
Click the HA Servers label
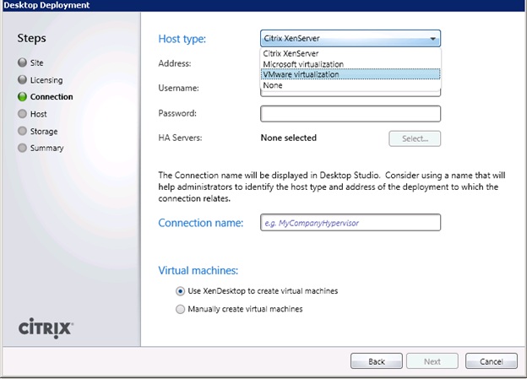(x=180, y=138)
